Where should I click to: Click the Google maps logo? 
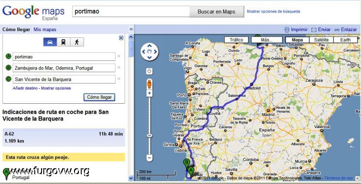tap(33, 12)
